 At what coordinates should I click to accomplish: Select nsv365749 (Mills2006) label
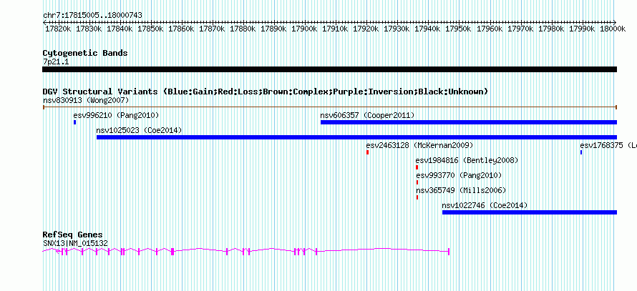coord(461,190)
